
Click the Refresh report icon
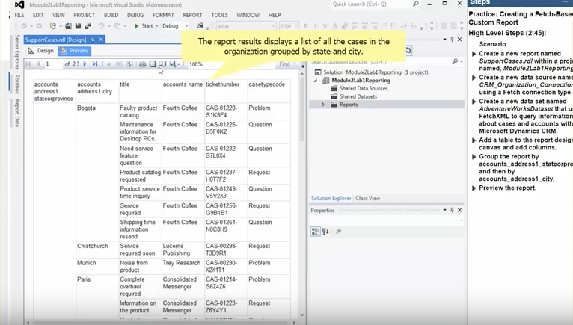pyautogui.click(x=129, y=64)
